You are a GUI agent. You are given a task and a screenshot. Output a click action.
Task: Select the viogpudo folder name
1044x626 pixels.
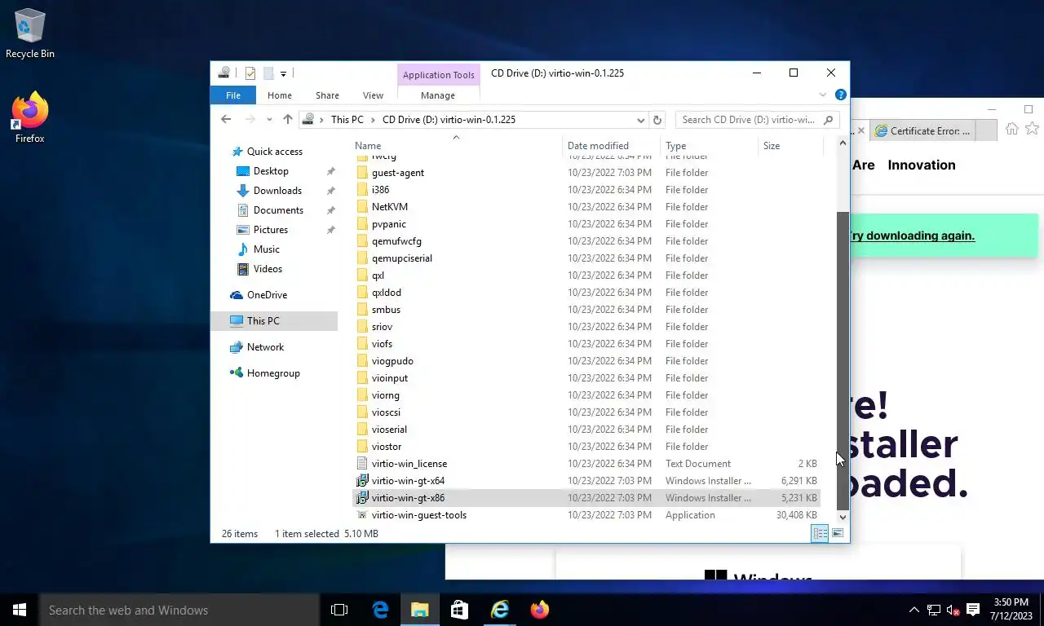pos(392,361)
